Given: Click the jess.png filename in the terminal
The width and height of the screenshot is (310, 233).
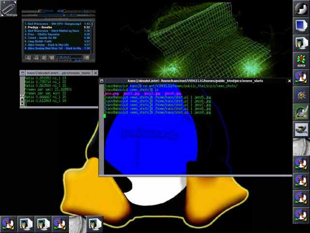Looking at the screenshot, I should 112,94.
